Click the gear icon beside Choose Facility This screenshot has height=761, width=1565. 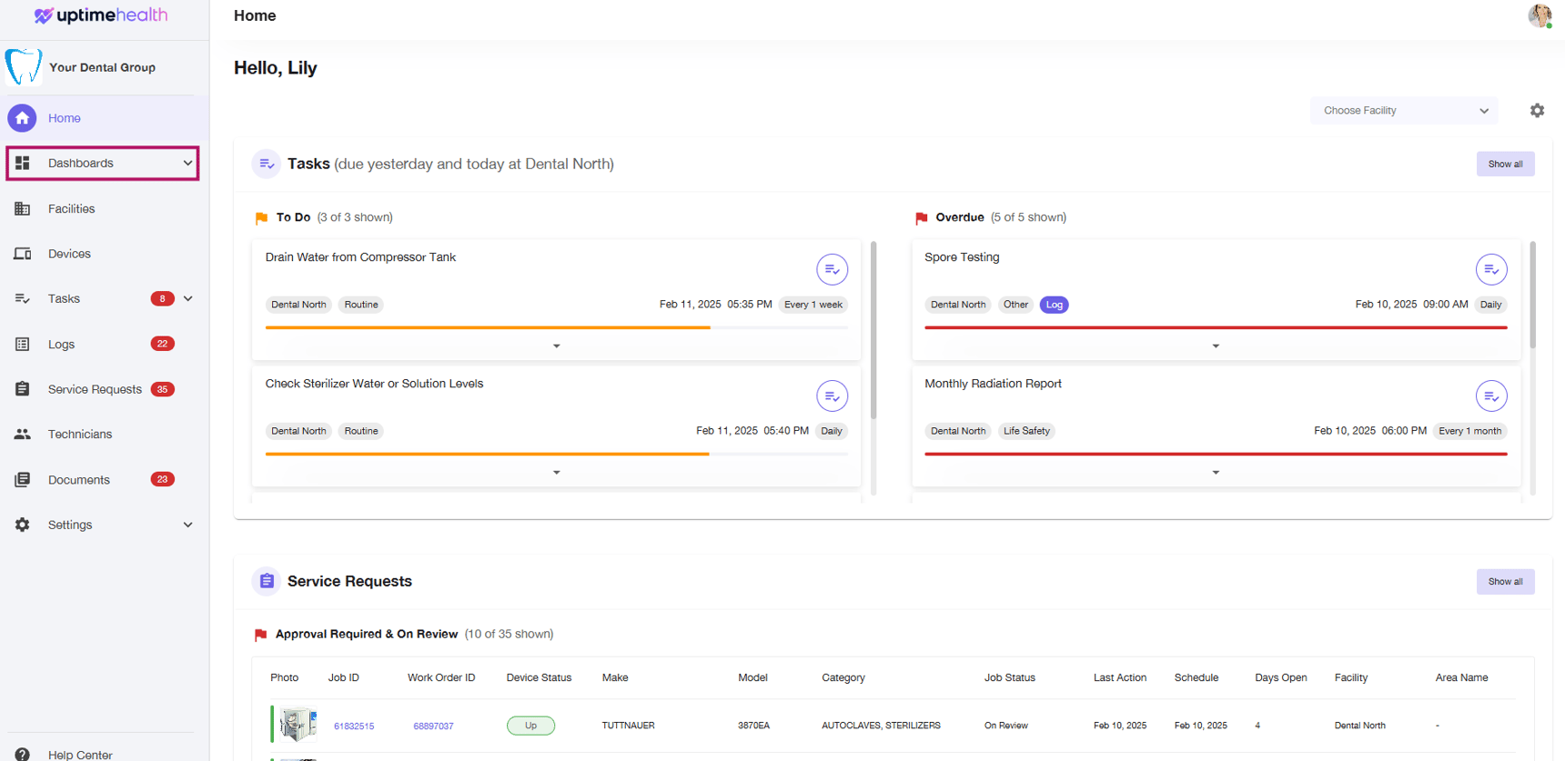tap(1537, 110)
